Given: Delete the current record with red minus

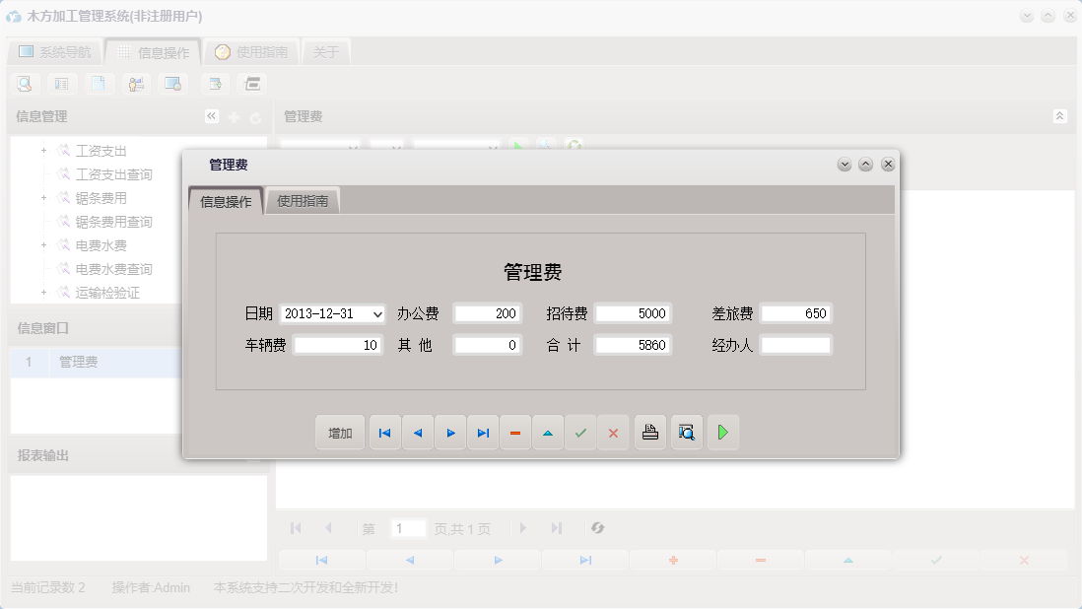Looking at the screenshot, I should [x=515, y=432].
